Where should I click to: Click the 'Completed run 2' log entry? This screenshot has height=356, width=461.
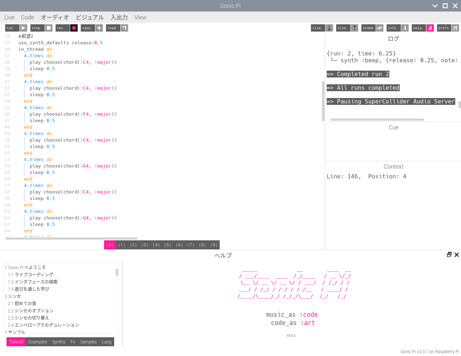(358, 74)
